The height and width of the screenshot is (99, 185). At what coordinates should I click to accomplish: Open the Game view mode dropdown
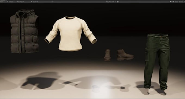coord(4,2)
